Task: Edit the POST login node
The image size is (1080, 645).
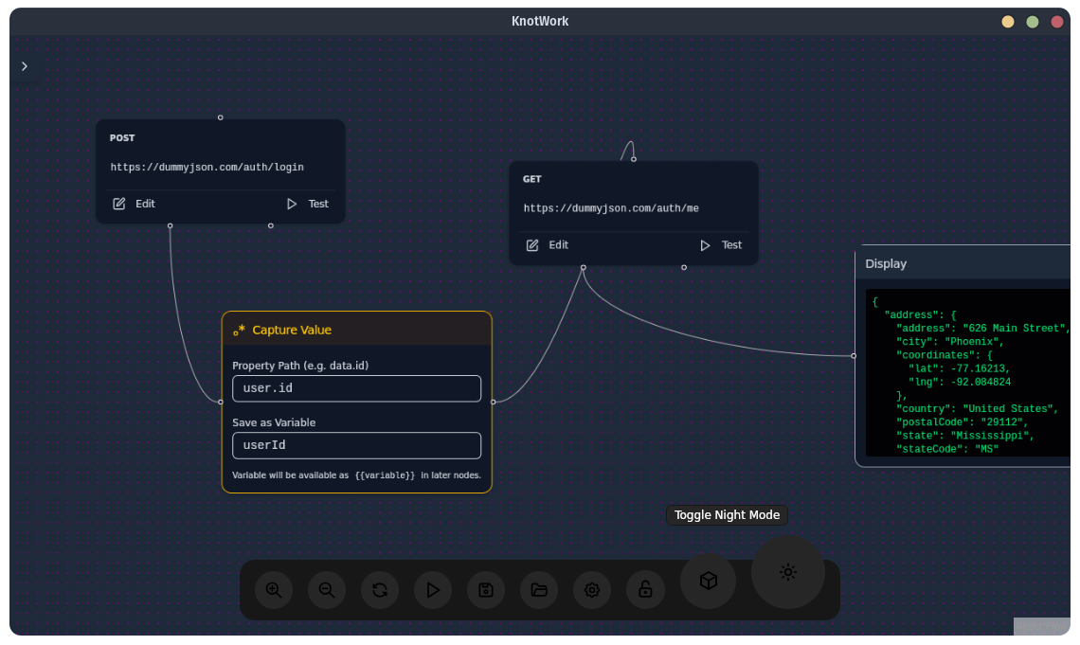Action: 134,203
